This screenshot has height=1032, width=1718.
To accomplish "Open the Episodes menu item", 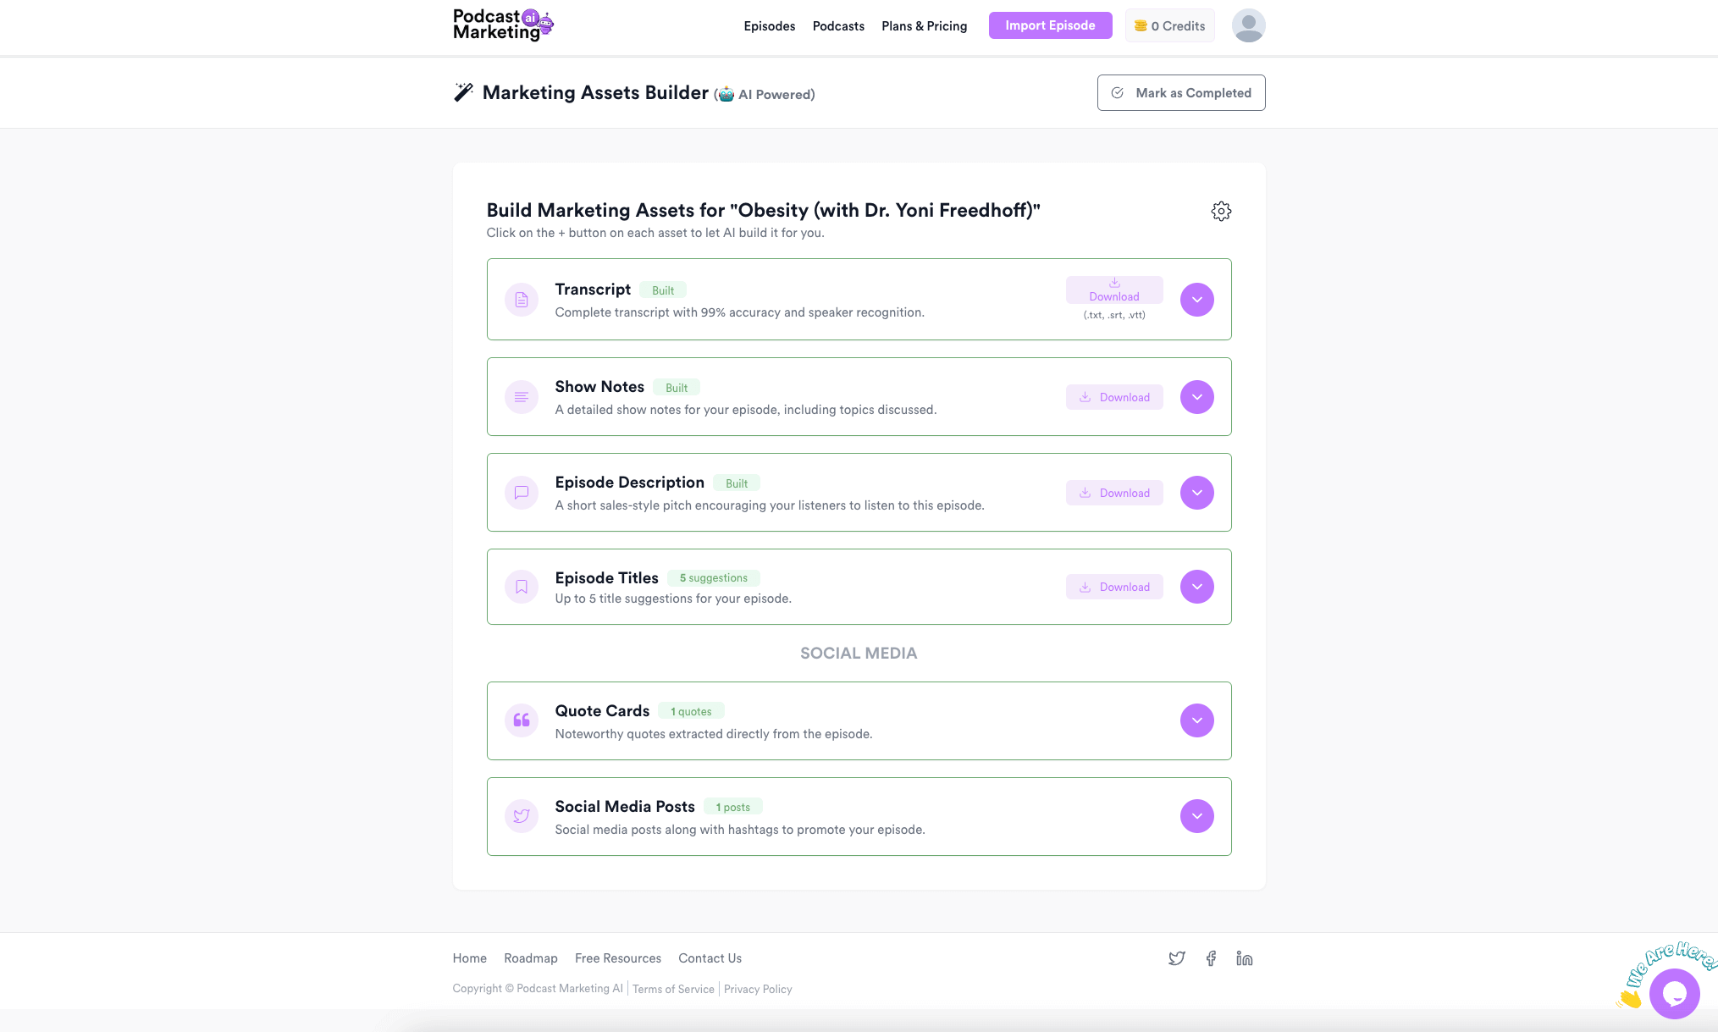I will pos(769,26).
